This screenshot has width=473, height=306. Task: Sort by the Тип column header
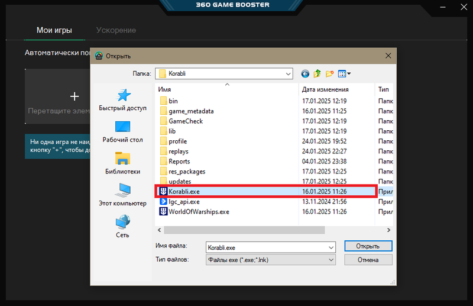[x=384, y=89]
